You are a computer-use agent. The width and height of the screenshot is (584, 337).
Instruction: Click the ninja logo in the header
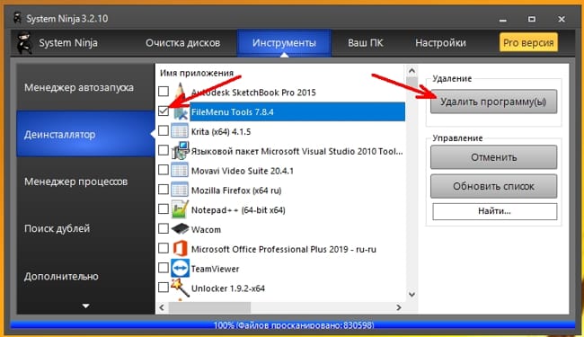pyautogui.click(x=25, y=42)
